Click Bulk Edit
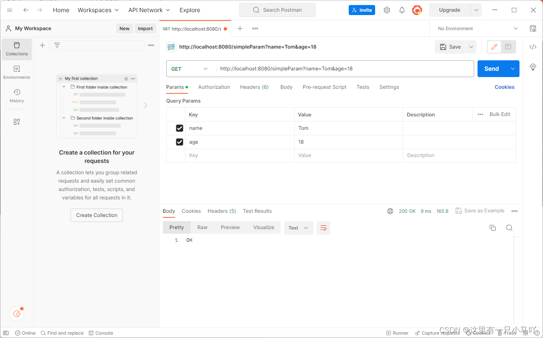 point(500,114)
